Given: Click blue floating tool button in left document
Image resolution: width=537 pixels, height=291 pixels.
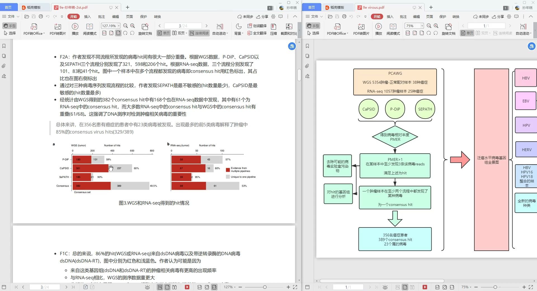Looking at the screenshot, I should 292,46.
